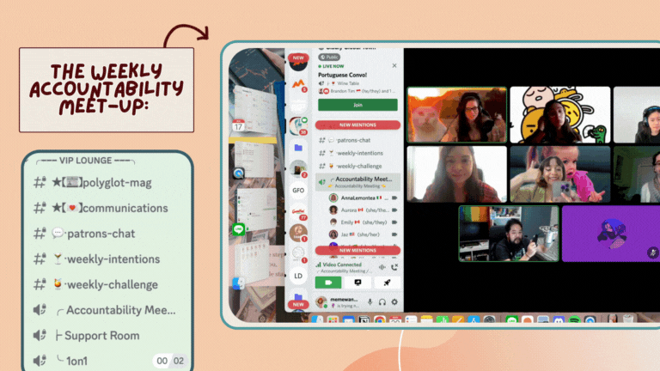Select the purple avatar participant tile

pos(611,234)
